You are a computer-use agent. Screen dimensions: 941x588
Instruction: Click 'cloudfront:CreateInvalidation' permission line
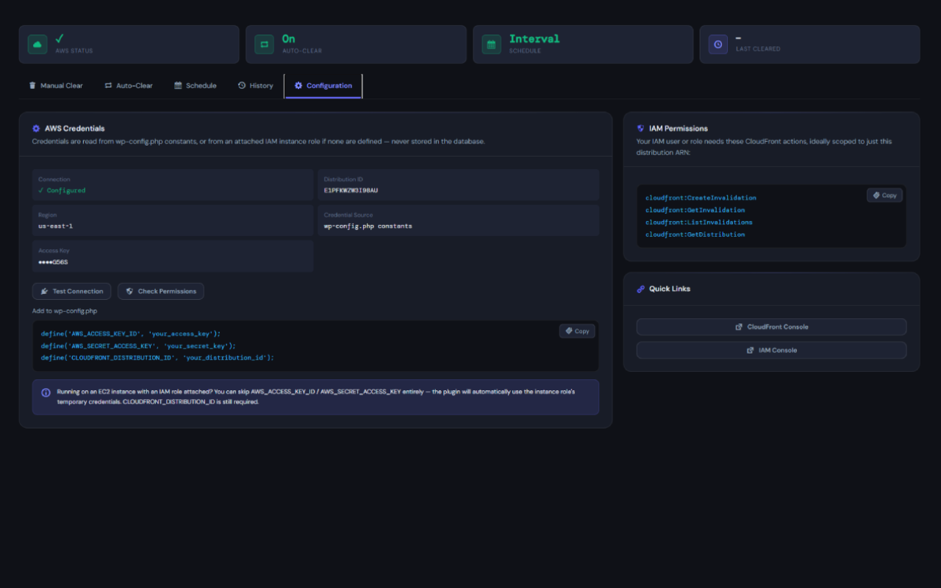pos(701,198)
